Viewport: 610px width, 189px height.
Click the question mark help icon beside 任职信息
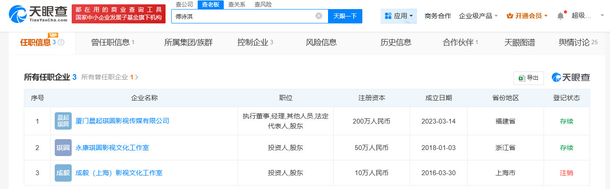[x=61, y=42]
